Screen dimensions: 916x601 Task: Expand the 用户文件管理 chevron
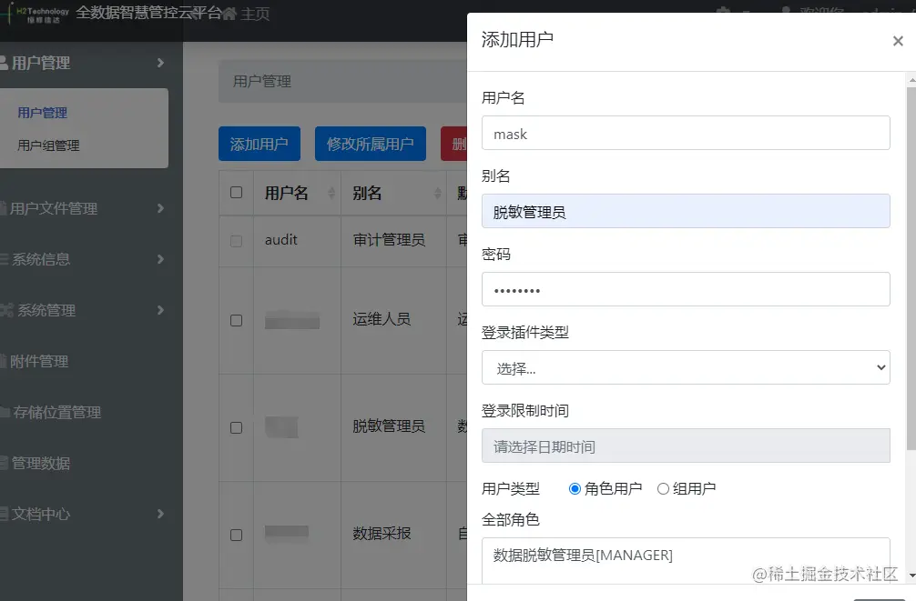pos(160,208)
